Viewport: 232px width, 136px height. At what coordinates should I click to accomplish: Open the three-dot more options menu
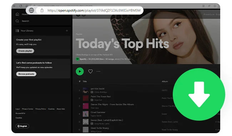tap(98, 71)
